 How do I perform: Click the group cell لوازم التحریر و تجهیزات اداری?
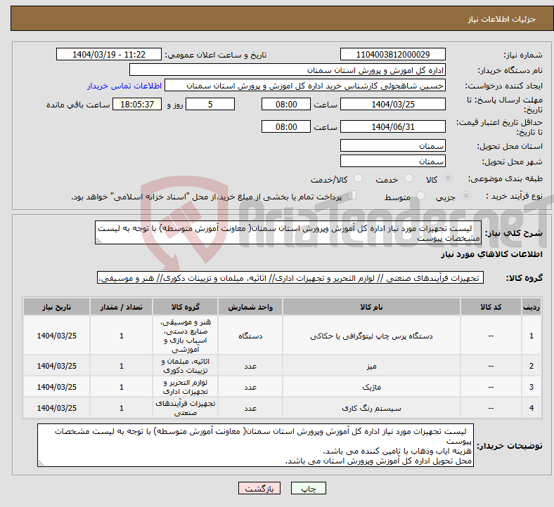pos(185,387)
